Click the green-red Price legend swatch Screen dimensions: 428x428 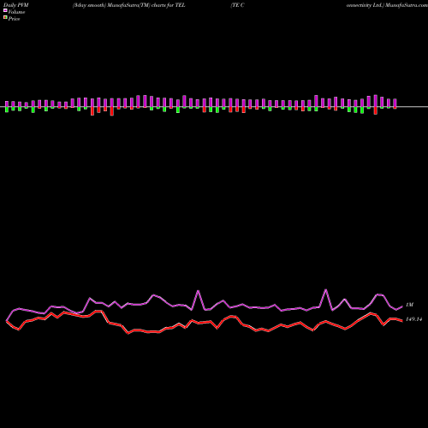[5, 18]
